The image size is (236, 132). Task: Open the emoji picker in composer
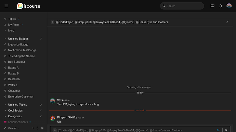tap(218, 130)
